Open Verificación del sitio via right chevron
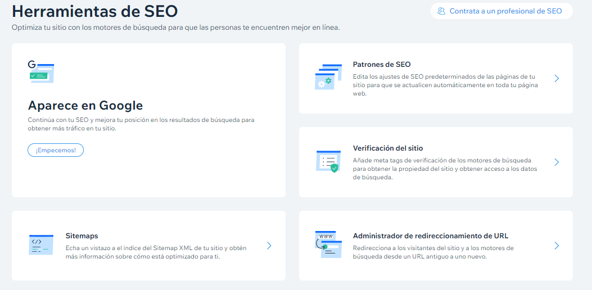The width and height of the screenshot is (592, 290). coord(557,162)
